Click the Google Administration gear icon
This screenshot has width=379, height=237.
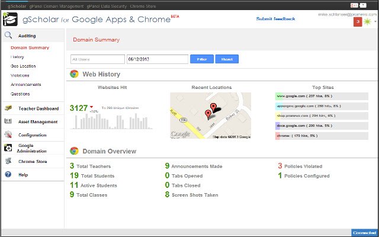coord(8,148)
